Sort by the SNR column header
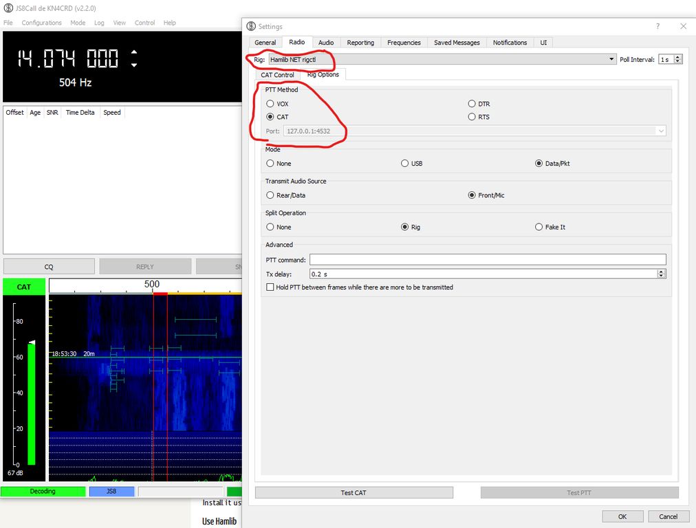 click(x=52, y=112)
